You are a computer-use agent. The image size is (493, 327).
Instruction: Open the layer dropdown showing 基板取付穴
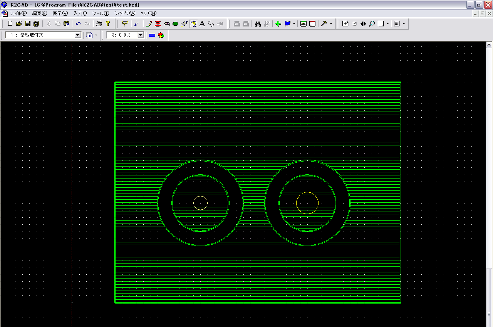(x=78, y=35)
